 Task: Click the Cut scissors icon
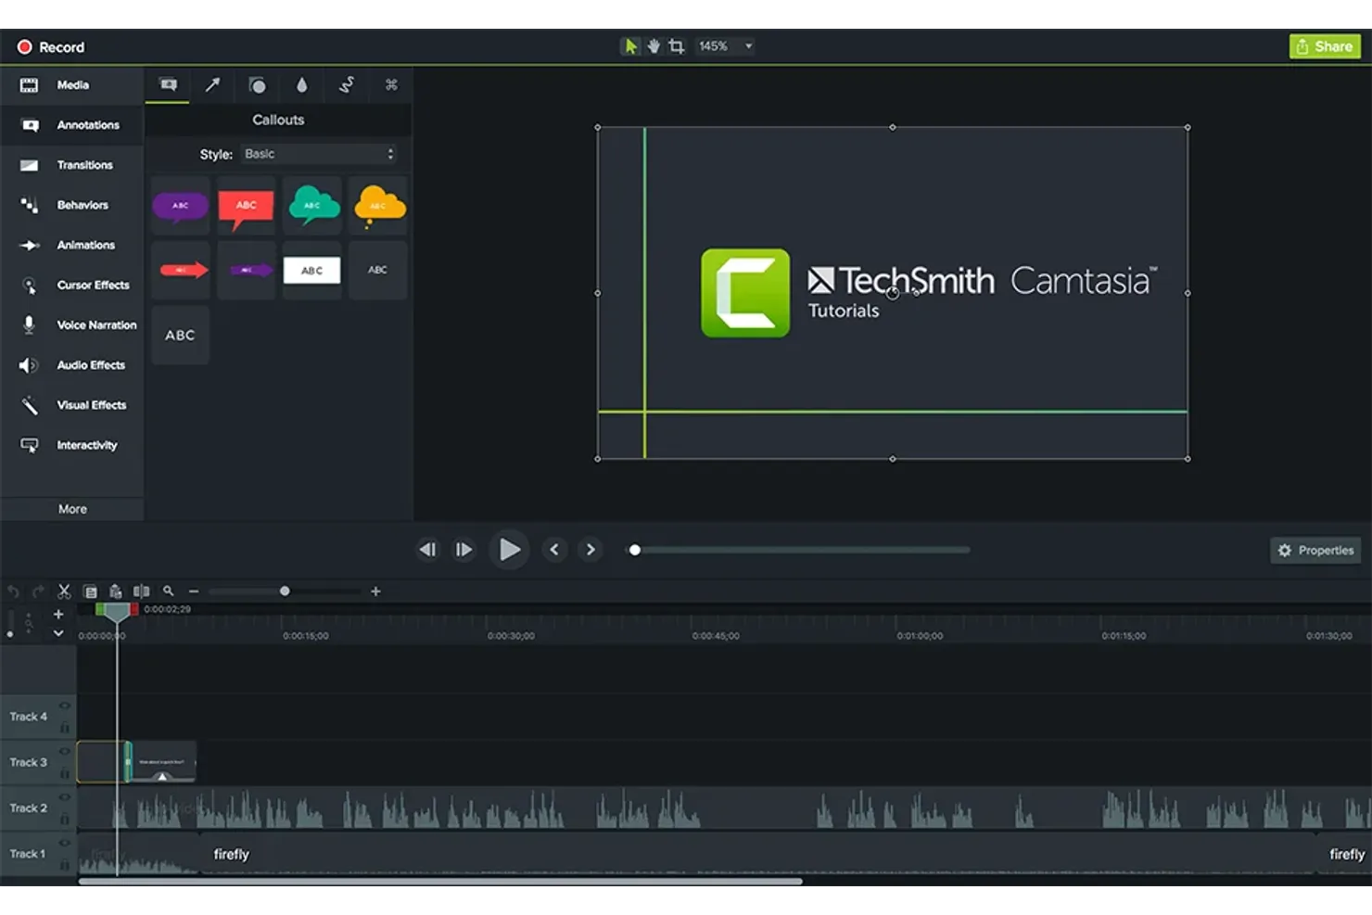[x=64, y=591]
